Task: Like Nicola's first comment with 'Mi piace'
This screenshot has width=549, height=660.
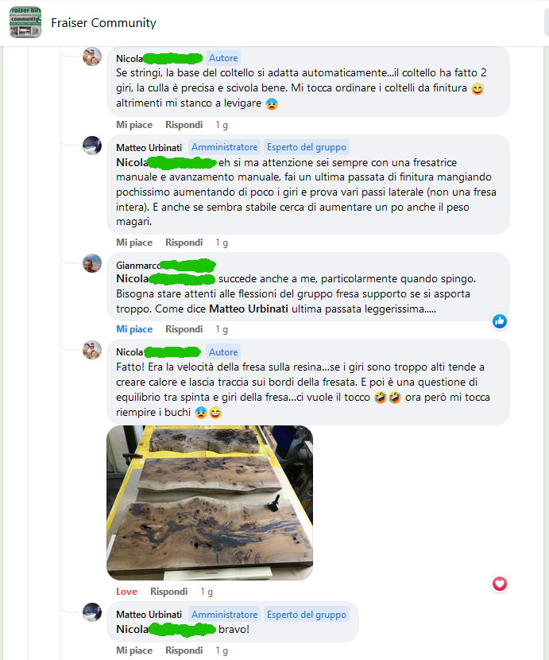Action: (134, 125)
